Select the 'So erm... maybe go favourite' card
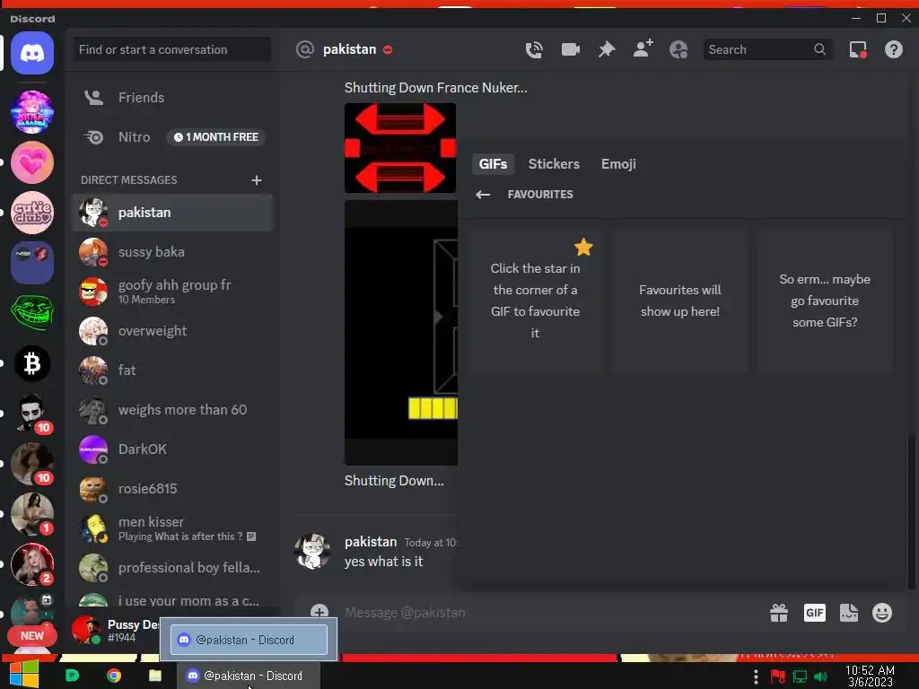 tap(825, 301)
